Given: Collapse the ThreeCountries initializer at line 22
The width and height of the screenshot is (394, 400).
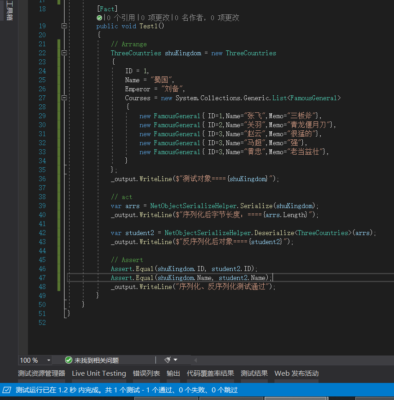Looking at the screenshot, I should pyautogui.click(x=64, y=53).
